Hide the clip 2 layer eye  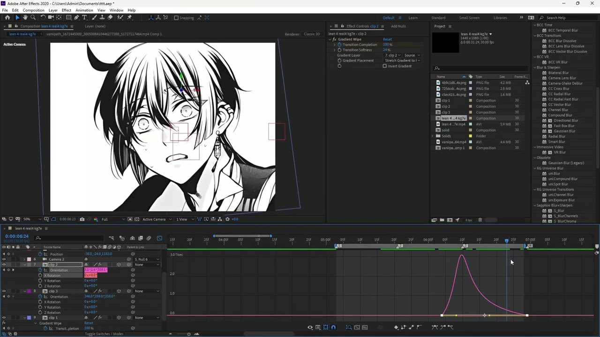(x=4, y=265)
